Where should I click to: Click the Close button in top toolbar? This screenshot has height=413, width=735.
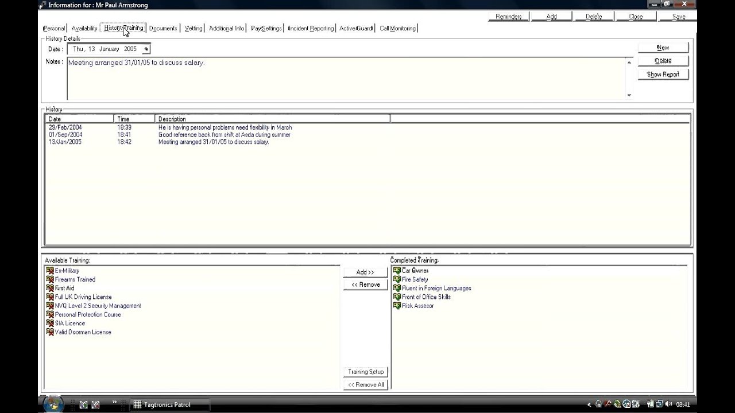coord(636,17)
